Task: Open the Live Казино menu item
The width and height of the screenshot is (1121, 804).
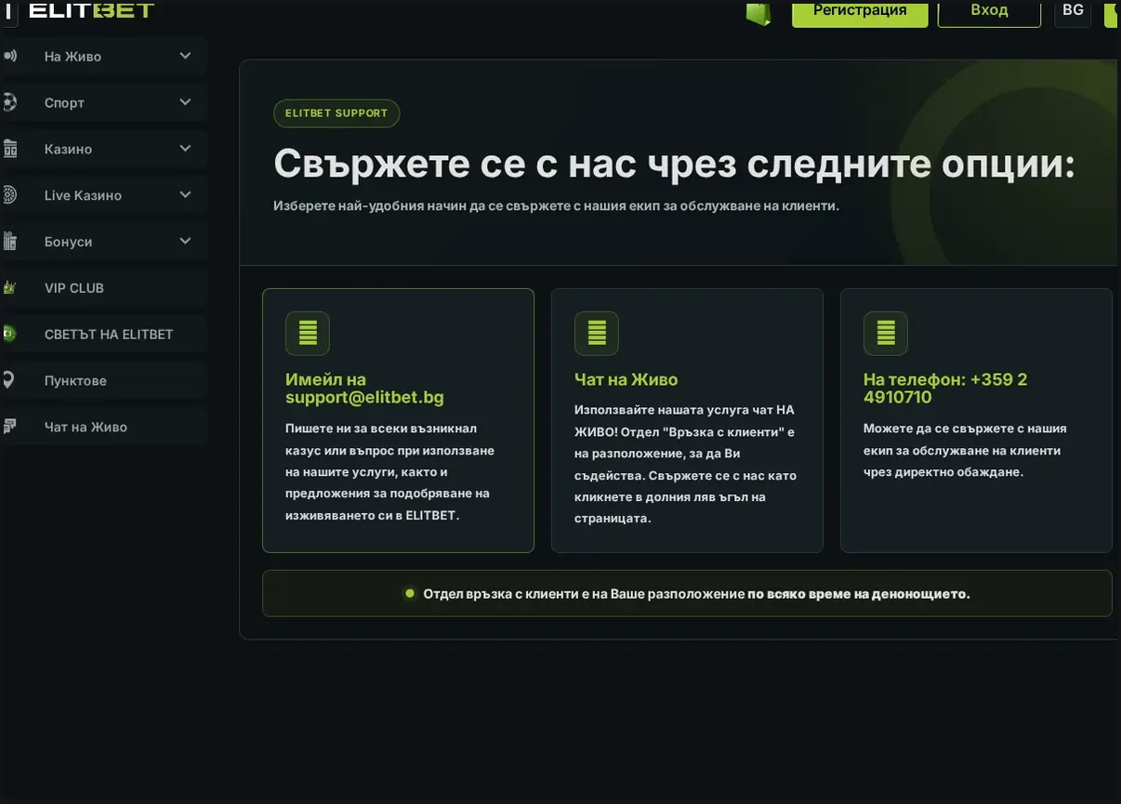Action: (103, 195)
